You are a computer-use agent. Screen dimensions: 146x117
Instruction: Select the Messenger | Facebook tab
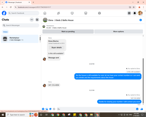[18, 2]
